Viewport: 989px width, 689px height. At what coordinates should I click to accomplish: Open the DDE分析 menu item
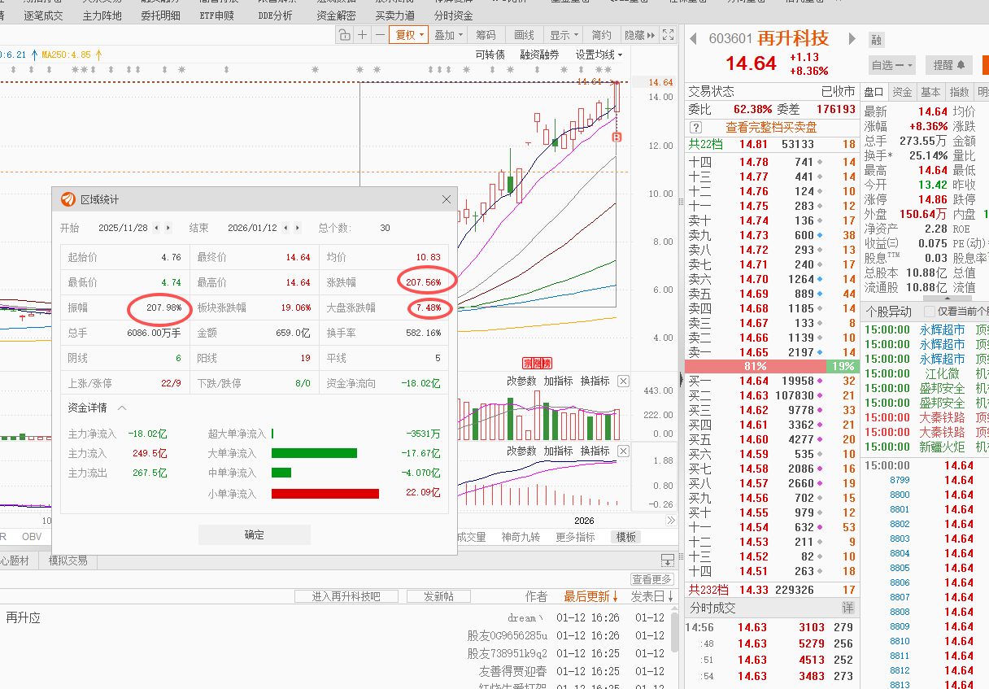coord(275,15)
